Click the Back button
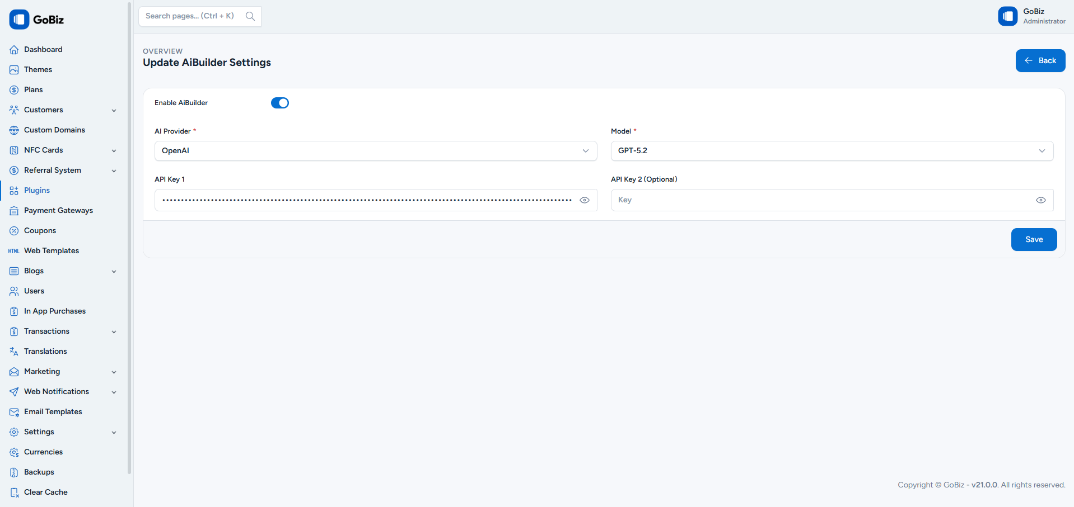The height and width of the screenshot is (507, 1074). 1040,60
